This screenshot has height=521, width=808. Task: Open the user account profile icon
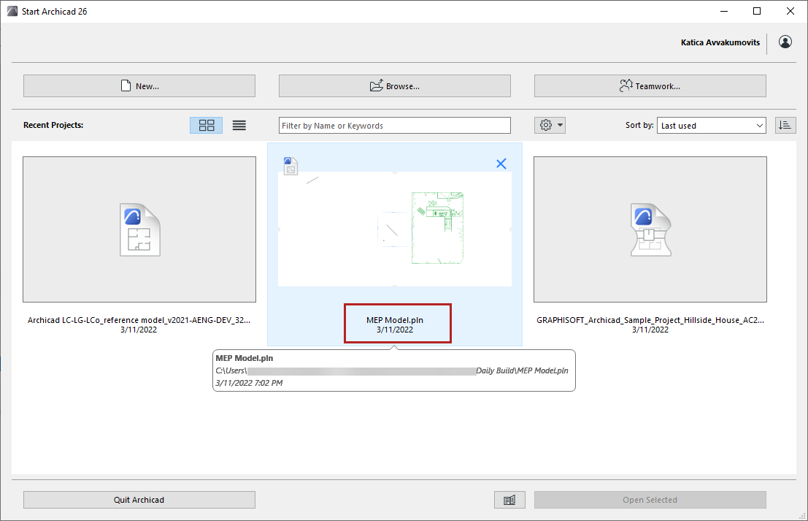tap(785, 42)
